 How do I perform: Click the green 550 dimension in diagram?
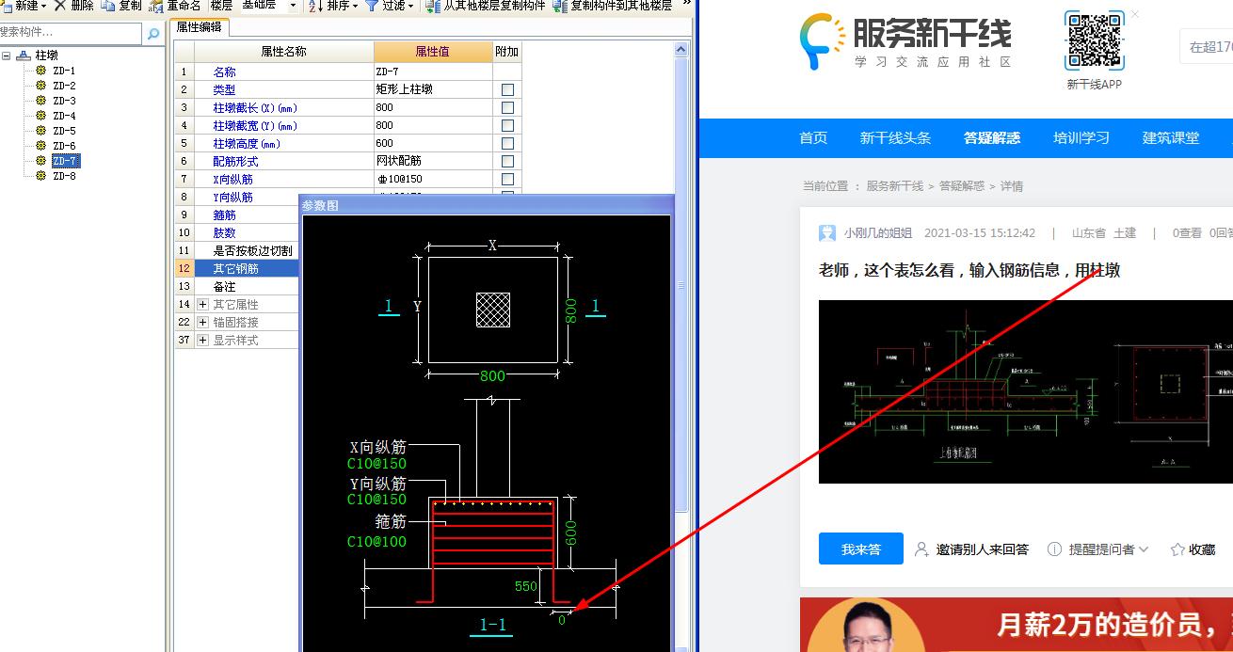coord(525,586)
